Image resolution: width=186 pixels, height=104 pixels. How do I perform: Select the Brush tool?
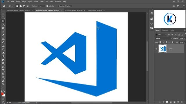coord(3,42)
